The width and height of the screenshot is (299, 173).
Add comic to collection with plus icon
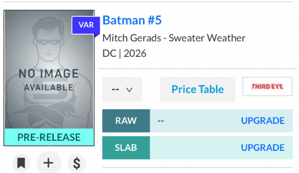pyautogui.click(x=49, y=163)
